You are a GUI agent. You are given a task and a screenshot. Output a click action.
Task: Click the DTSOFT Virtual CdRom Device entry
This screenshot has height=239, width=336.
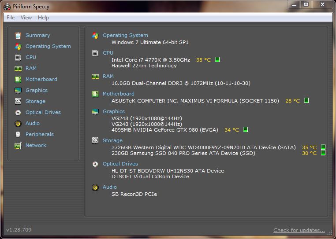point(150,176)
